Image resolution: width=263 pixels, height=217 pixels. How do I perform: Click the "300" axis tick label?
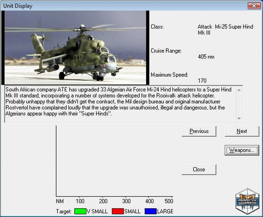point(126,201)
